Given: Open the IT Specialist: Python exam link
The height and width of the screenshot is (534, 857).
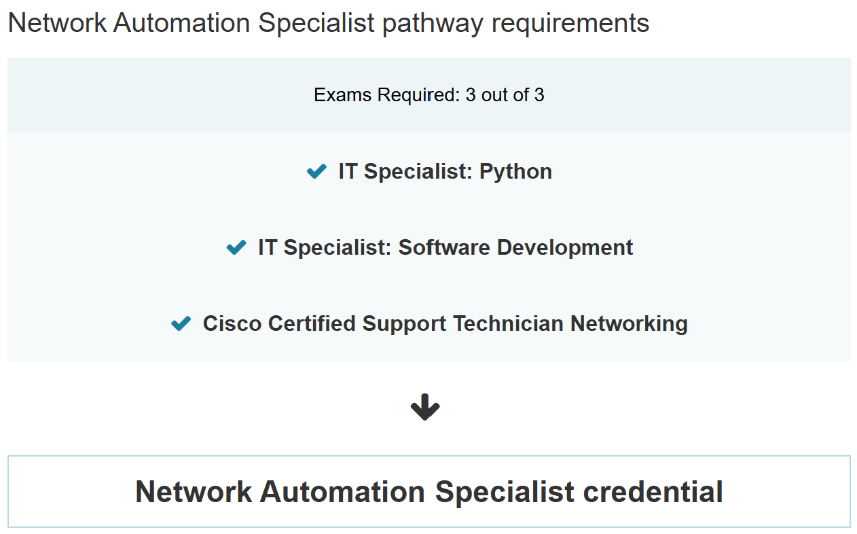Looking at the screenshot, I should (445, 171).
